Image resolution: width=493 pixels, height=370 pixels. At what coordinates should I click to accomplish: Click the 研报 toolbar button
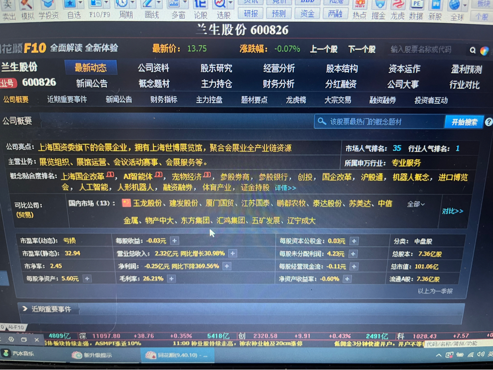[250, 13]
